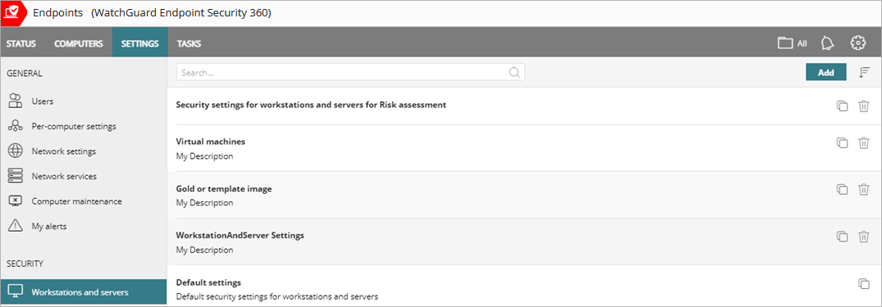
Task: Click the Virtual machines 'My Description' text
Action: point(205,156)
